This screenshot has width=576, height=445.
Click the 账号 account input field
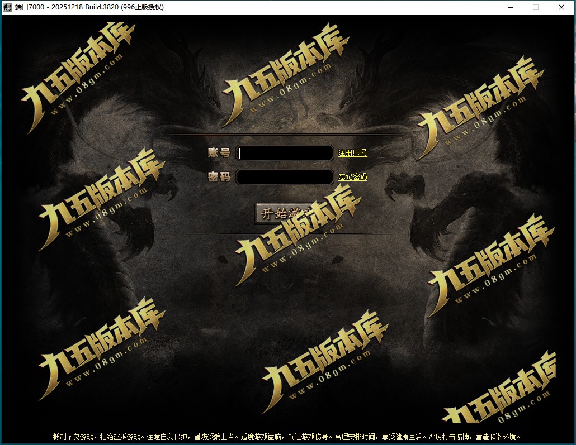coord(284,154)
